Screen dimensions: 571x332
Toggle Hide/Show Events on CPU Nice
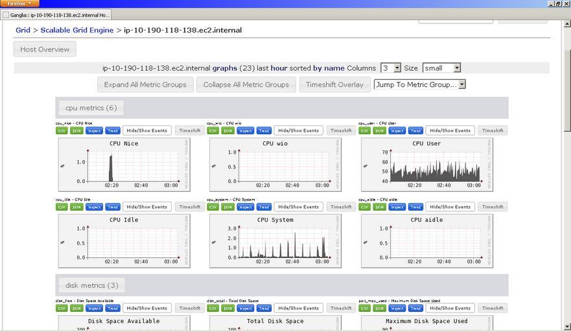(x=147, y=130)
